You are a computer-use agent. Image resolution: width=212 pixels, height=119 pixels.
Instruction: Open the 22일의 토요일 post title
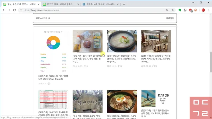(x=87, y=117)
